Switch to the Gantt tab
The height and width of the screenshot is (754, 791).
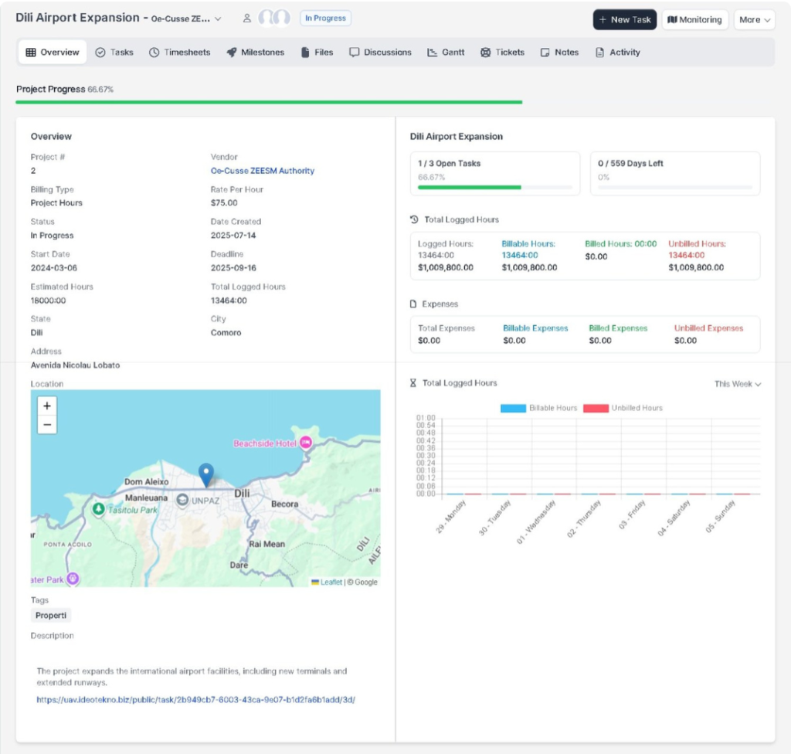pos(446,53)
